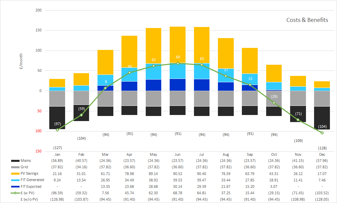This screenshot has height=203, width=337.
Task: Click the Mains value (56.89) for Jan
Action: click(57, 161)
